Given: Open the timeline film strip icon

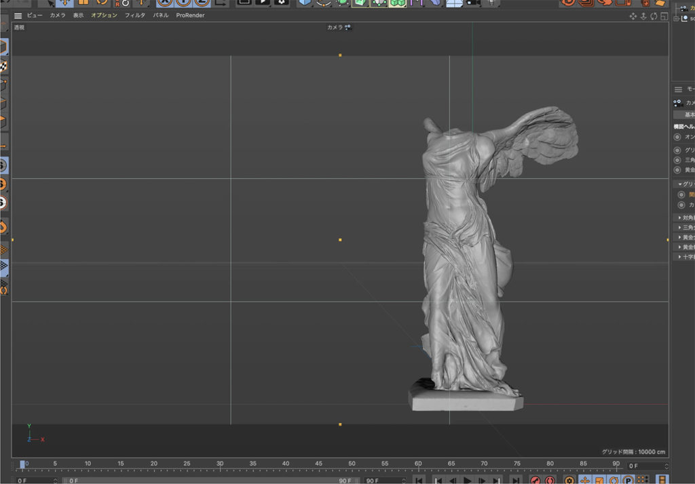Looking at the screenshot, I should [662, 480].
